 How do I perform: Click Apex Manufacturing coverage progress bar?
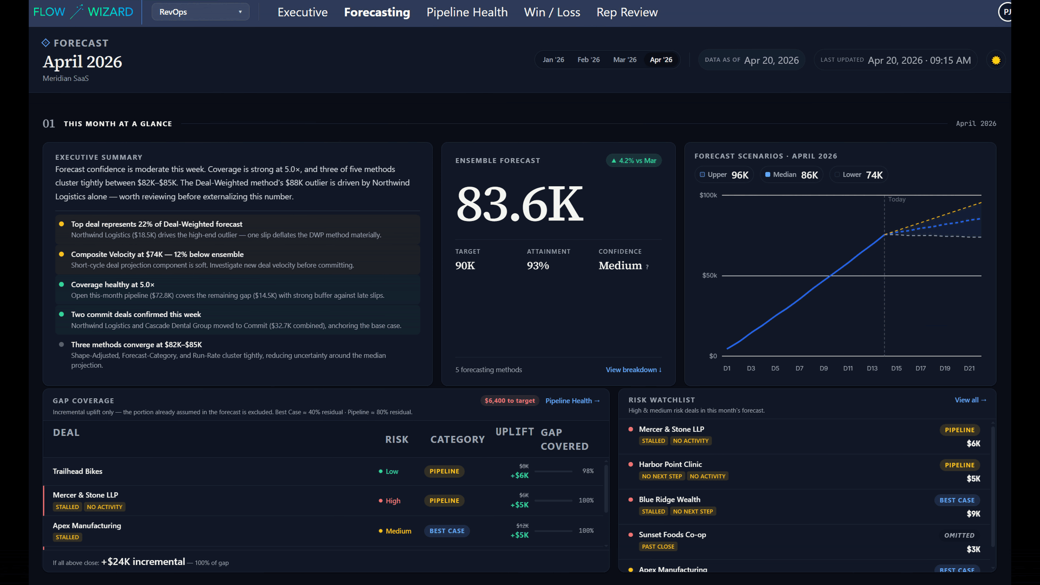(x=553, y=531)
